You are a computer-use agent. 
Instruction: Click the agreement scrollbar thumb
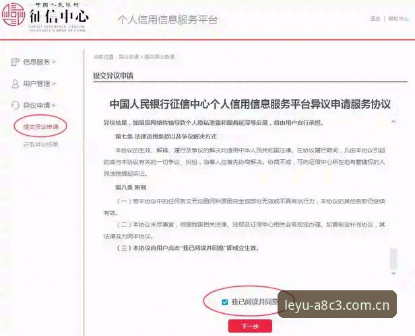point(393,259)
